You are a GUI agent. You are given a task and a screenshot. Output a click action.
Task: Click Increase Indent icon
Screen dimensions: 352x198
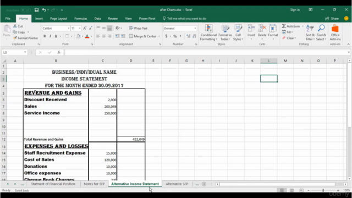click(x=123, y=36)
